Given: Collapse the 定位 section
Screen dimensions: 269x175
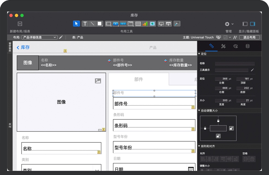Looking at the screenshot, I should [199, 54].
